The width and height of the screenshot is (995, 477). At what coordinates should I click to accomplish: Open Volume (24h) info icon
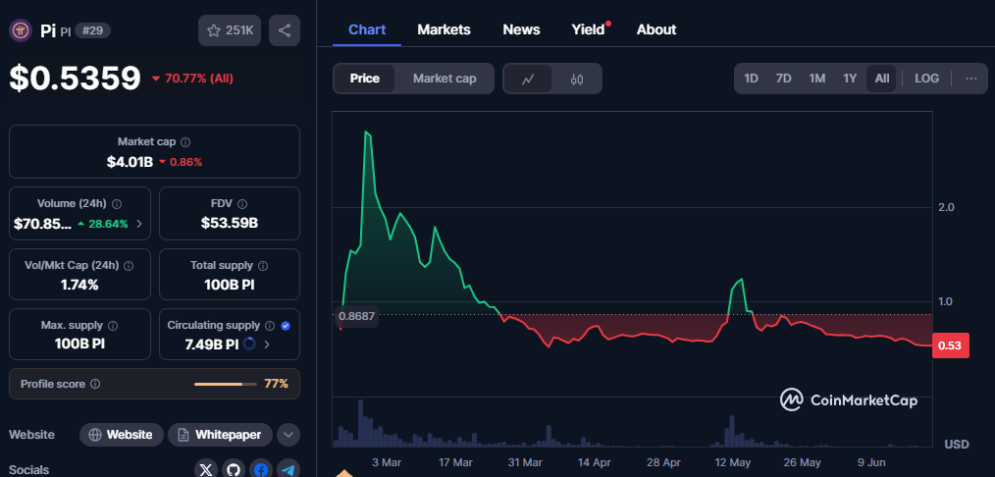click(x=117, y=203)
